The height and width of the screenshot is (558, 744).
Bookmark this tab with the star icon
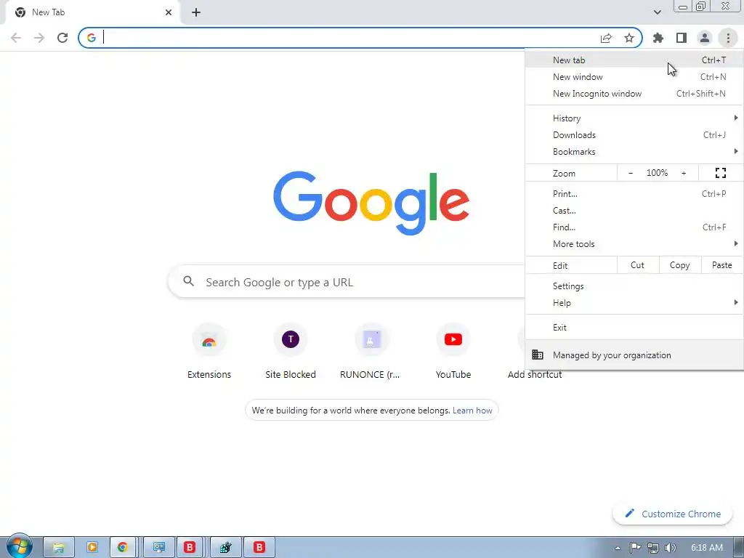coord(629,38)
